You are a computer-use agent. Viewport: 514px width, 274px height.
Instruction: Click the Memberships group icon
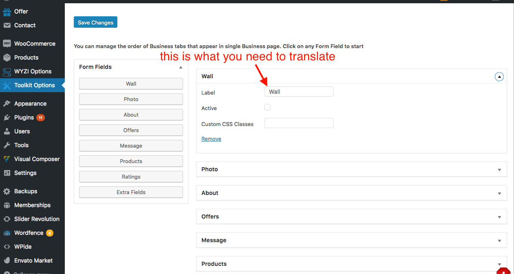[7, 205]
